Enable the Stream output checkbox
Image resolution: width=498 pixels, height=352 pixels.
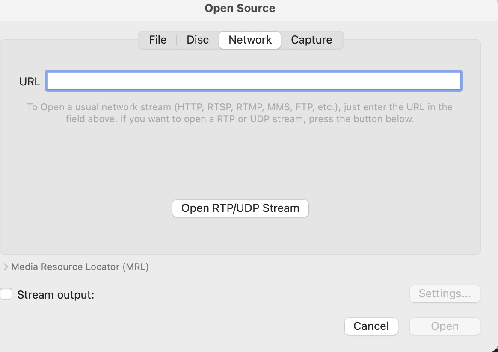6,294
